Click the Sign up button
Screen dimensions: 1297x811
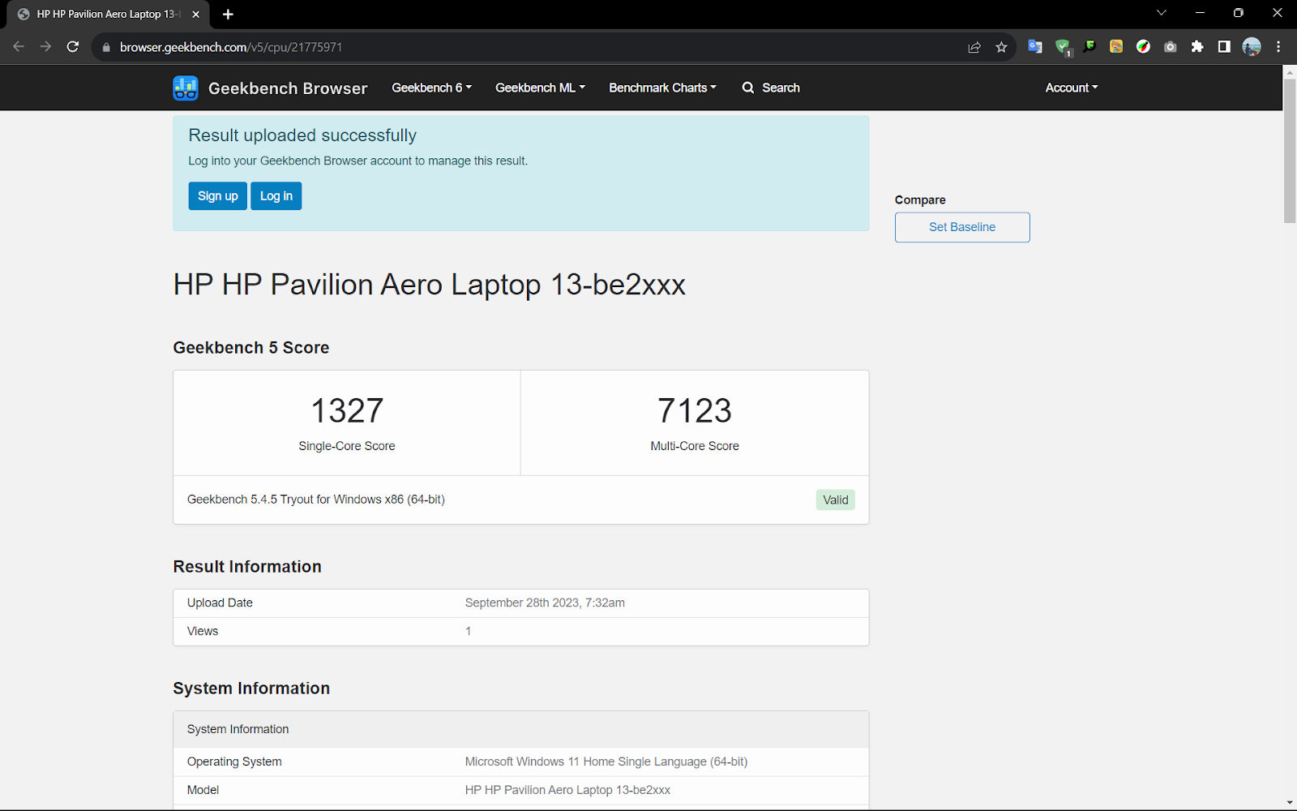218,196
